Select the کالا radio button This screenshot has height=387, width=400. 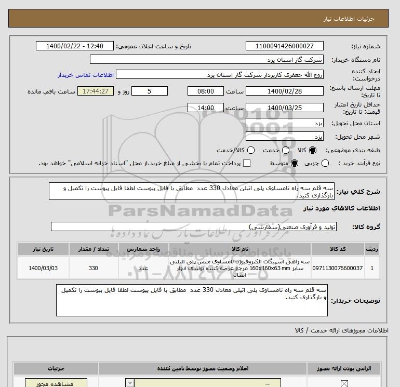click(313, 150)
